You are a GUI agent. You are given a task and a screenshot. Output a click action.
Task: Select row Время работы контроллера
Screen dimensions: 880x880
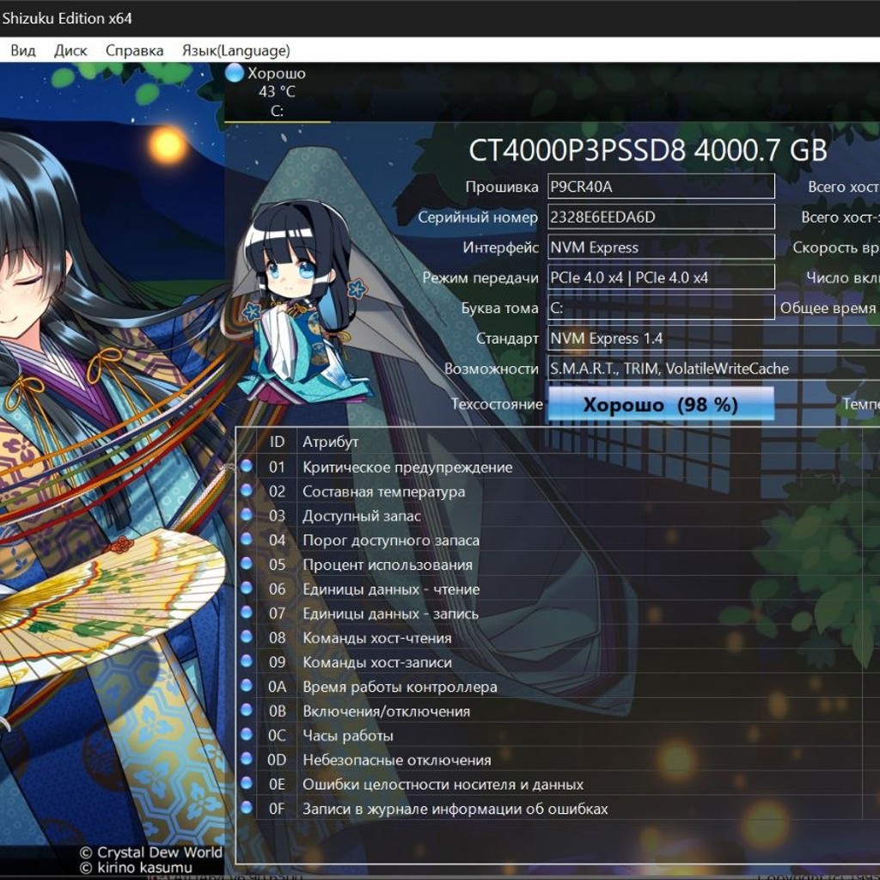click(x=558, y=687)
